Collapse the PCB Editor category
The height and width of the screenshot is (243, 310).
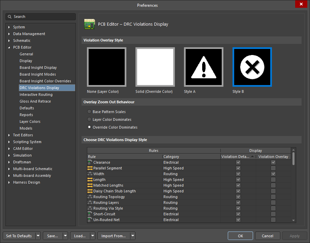point(8,47)
